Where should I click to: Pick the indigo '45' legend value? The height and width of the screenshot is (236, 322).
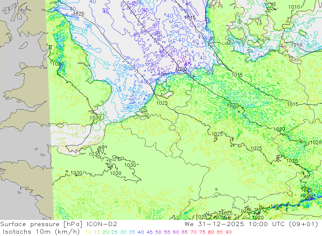[149, 232]
